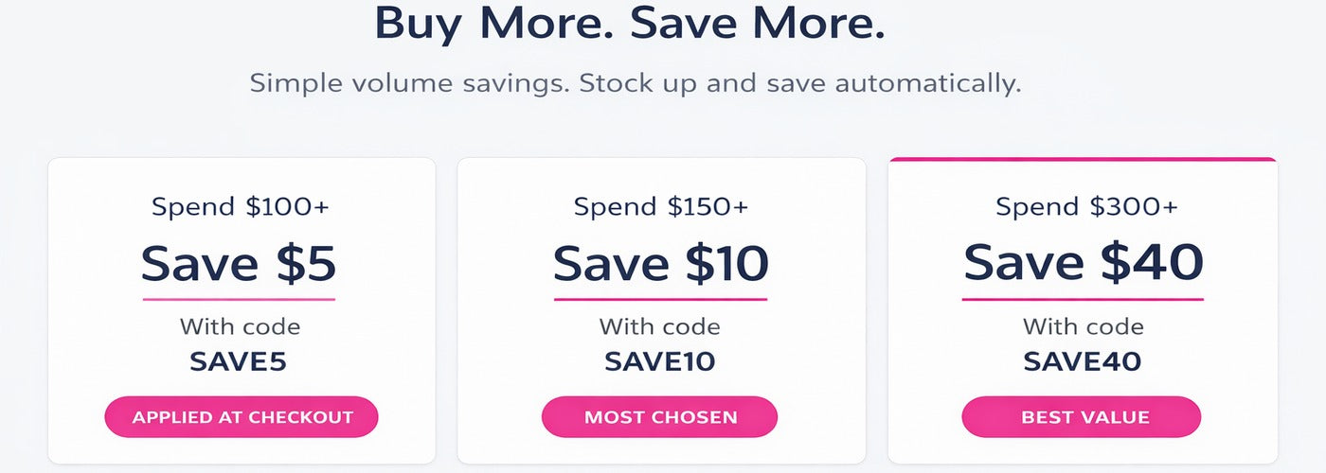This screenshot has width=1326, height=473.
Task: Click the pink underline beneath Save $5
Action: tap(239, 300)
